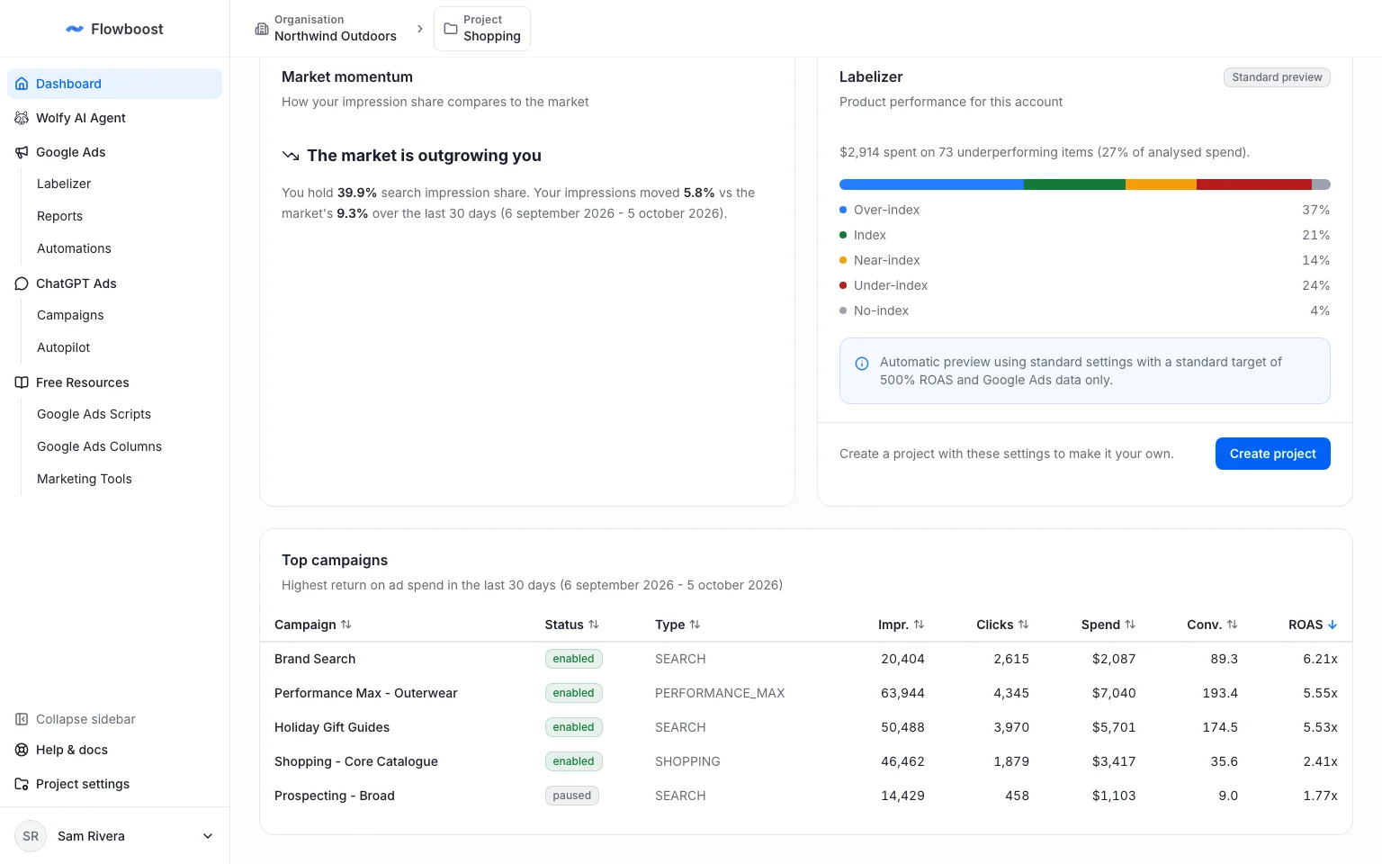Click the Brand Search campaign row

806,659
